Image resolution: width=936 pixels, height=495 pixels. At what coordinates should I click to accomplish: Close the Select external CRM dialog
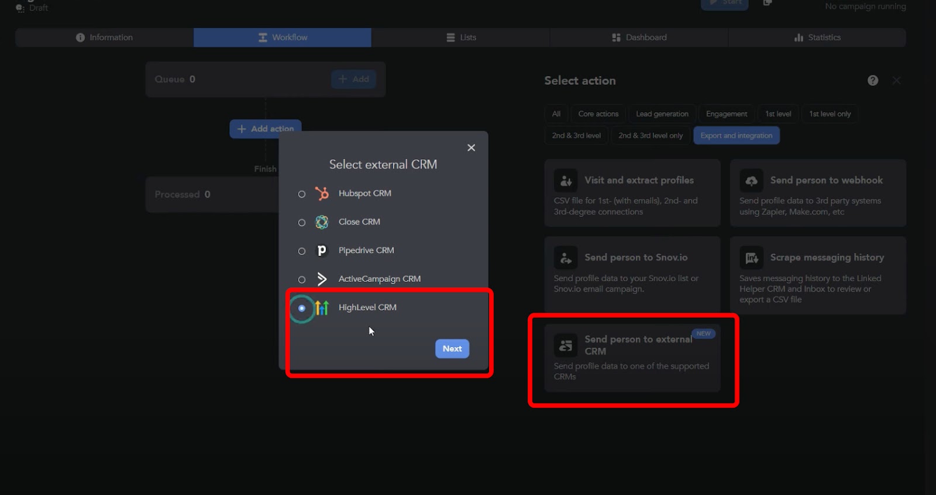tap(471, 148)
